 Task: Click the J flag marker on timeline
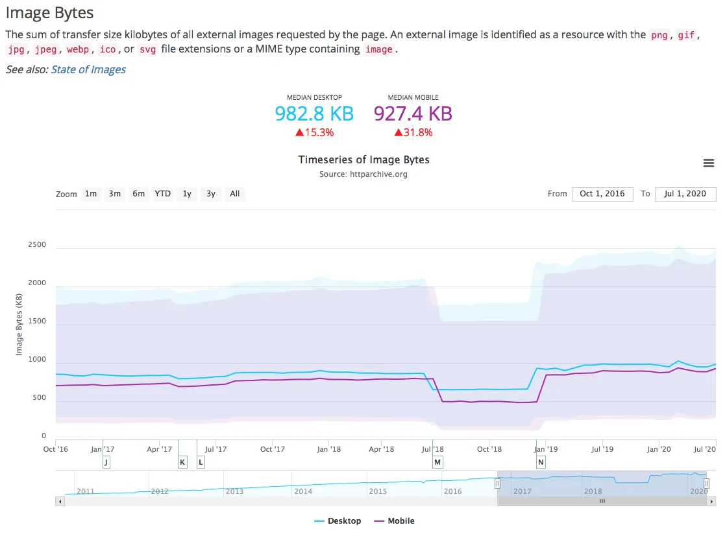106,462
